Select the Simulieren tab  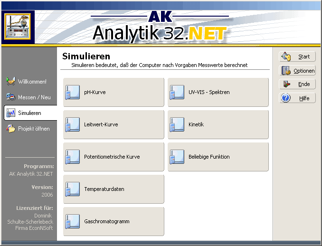tap(30, 113)
